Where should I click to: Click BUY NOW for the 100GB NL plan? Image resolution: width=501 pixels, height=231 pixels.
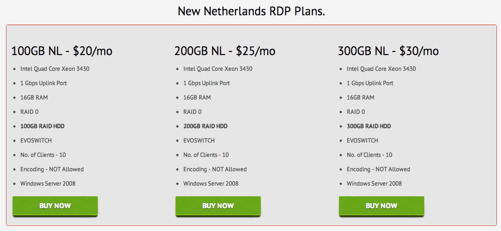coord(55,206)
